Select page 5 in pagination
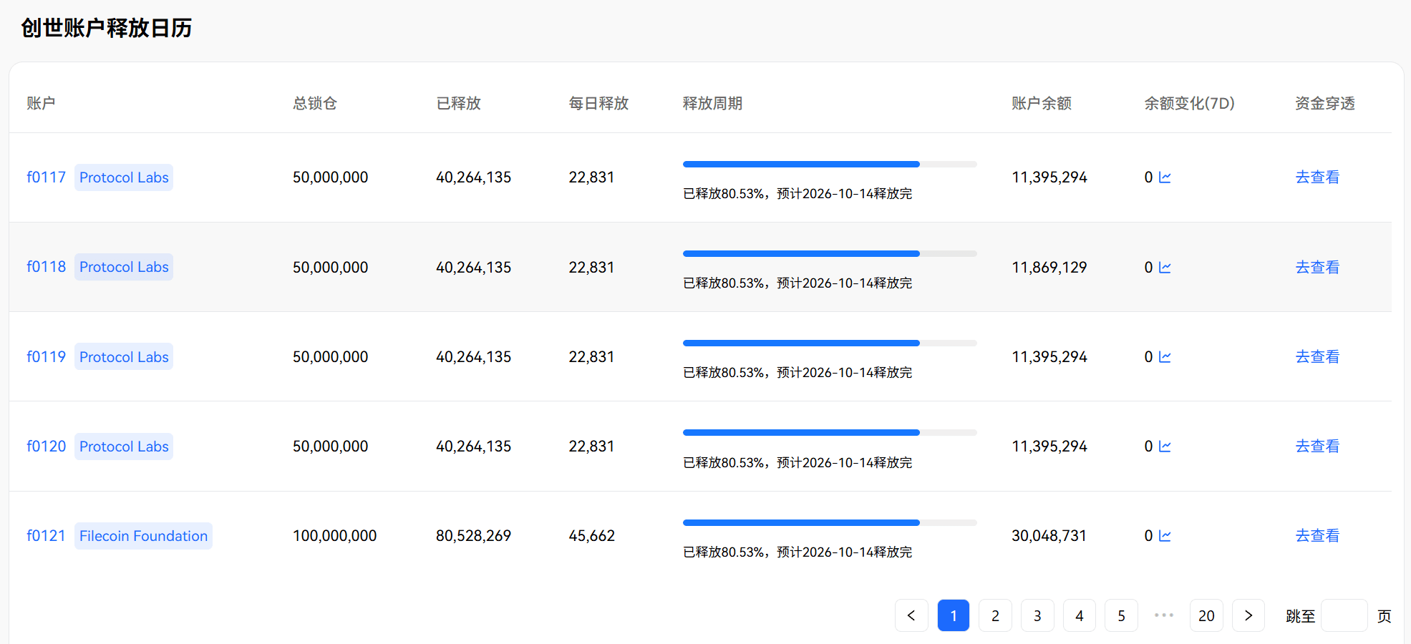The width and height of the screenshot is (1411, 644). pos(1122,615)
